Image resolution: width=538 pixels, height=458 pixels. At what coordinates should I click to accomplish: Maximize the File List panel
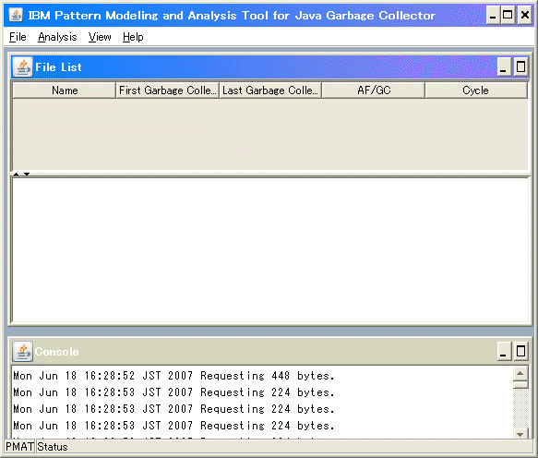(x=520, y=67)
